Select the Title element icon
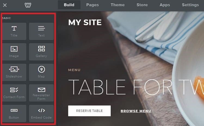Image resolution: width=204 pixels, height=126 pixels. tap(14, 28)
